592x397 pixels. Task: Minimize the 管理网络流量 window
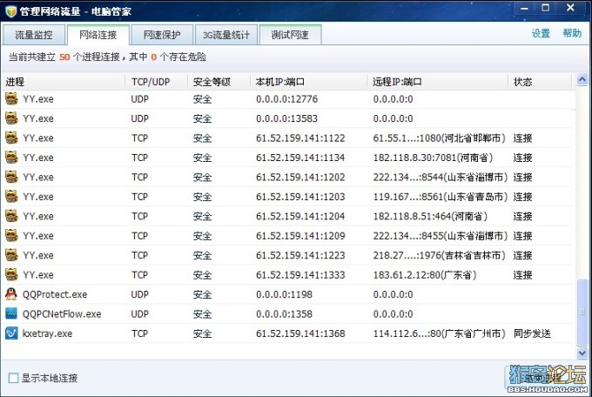point(524,8)
